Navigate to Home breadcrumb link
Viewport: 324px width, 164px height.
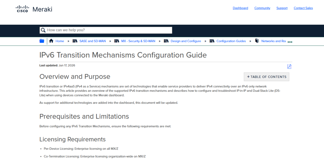[60, 41]
